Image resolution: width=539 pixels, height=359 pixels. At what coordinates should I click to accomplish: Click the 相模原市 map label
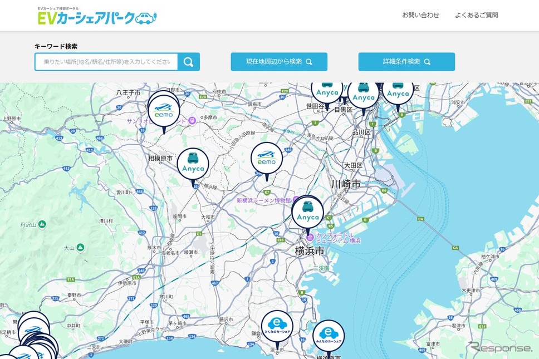pyautogui.click(x=160, y=159)
